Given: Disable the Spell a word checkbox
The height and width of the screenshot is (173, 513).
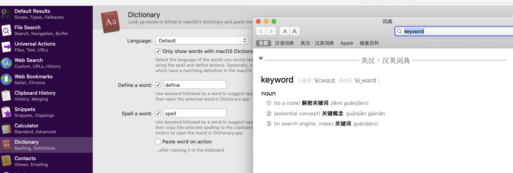Looking at the screenshot, I should tap(158, 113).
